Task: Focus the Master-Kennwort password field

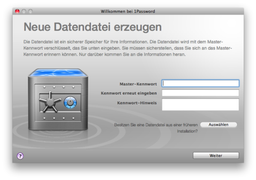Action: pos(200,83)
